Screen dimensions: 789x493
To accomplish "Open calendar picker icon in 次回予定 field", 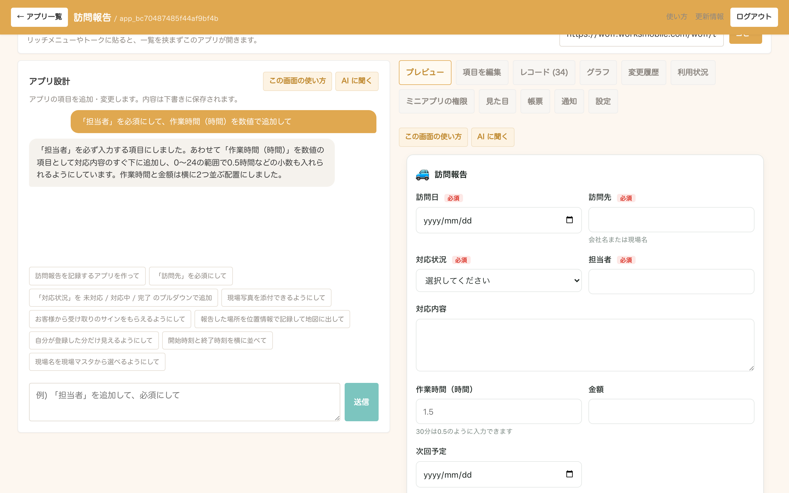I will (x=569, y=474).
